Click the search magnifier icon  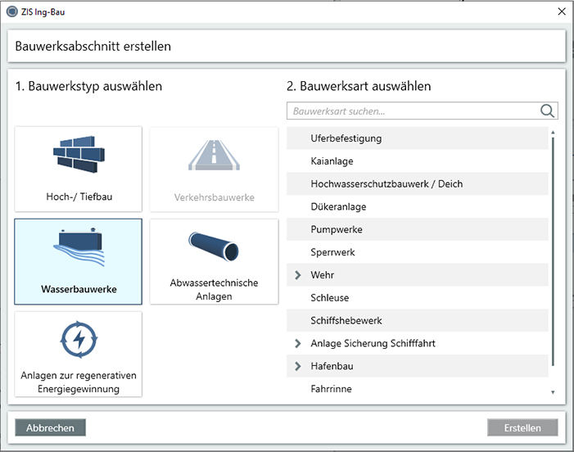coord(547,111)
